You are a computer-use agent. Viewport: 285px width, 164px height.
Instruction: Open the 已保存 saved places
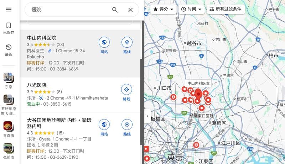pos(9,28)
